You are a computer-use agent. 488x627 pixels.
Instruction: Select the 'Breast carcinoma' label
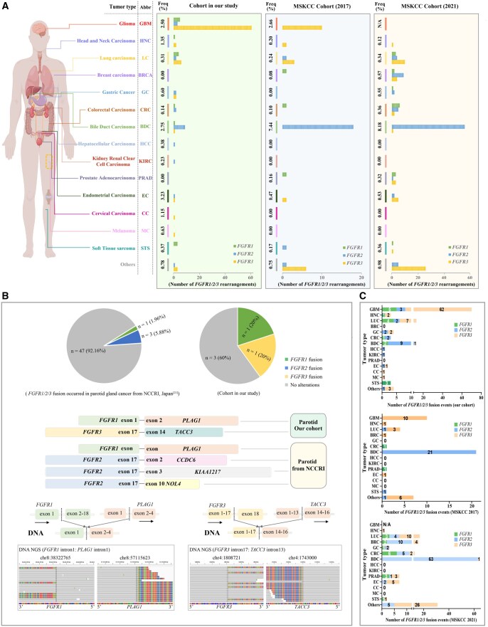pyautogui.click(x=116, y=75)
